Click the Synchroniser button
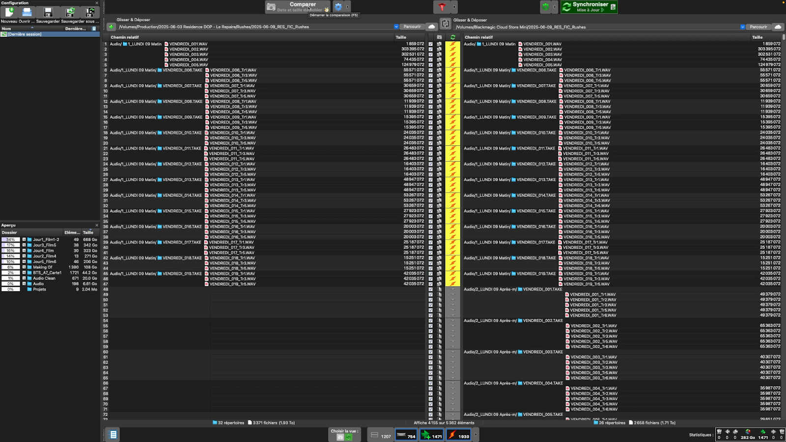Viewport: 786px width, 442px height. point(589,7)
